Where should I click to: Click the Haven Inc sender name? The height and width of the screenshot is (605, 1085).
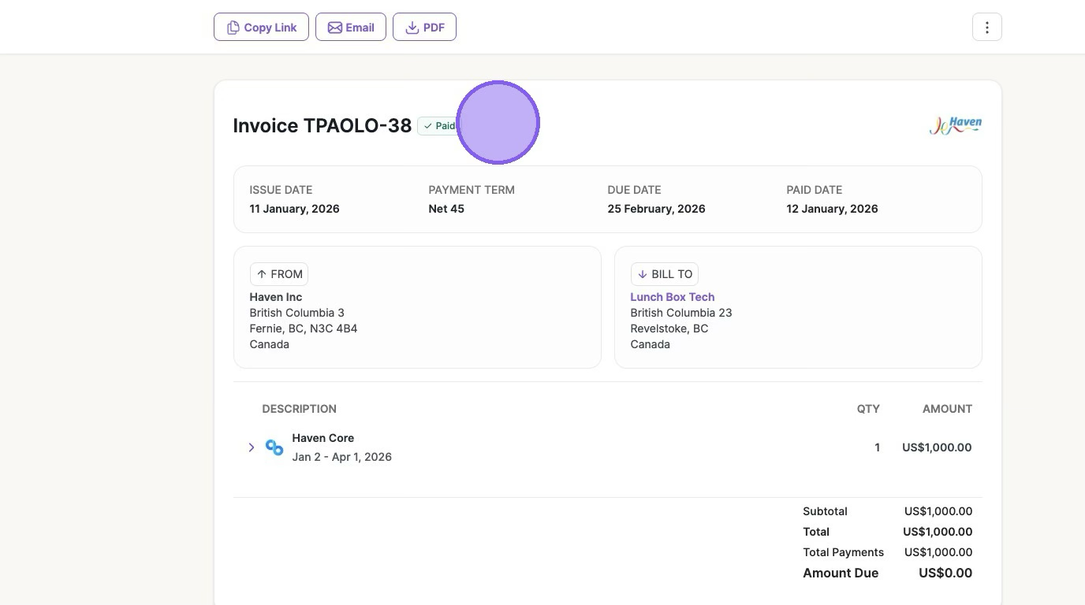276,297
